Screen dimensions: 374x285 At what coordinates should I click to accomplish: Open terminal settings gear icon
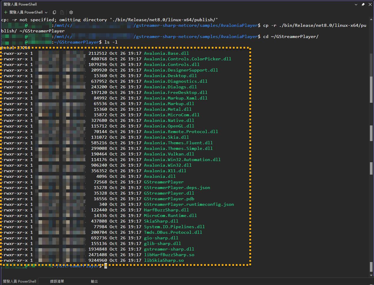click(71, 12)
